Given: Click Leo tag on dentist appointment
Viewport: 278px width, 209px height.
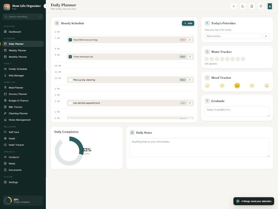Looking at the screenshot, I should 183,103.
